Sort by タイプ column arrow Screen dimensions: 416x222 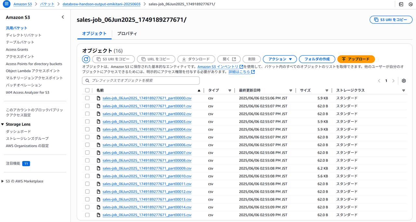point(230,90)
